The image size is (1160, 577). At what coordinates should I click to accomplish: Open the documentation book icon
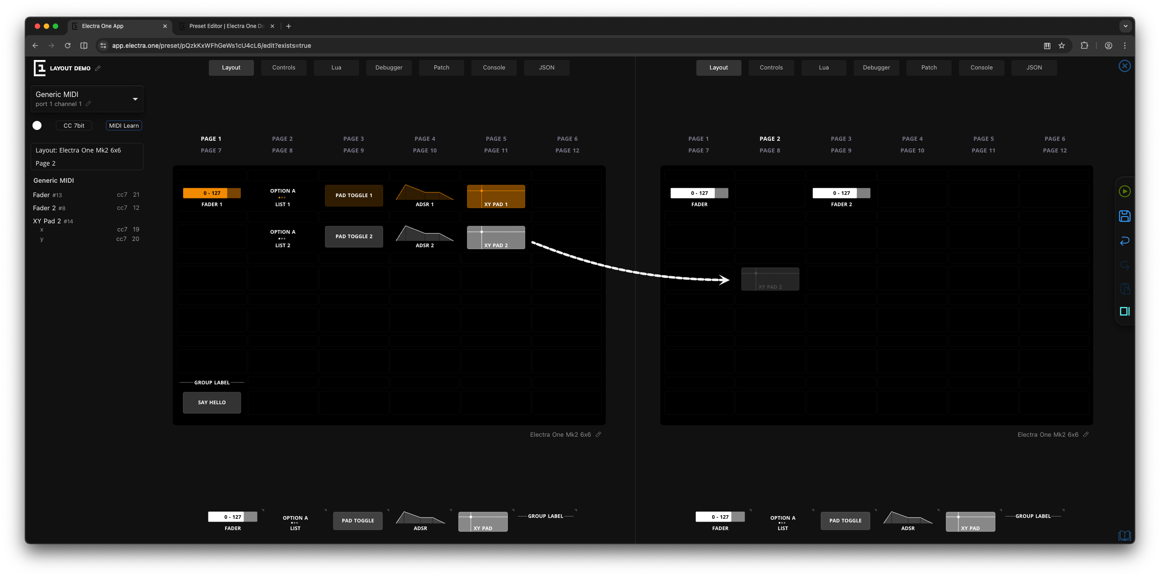pyautogui.click(x=1124, y=535)
